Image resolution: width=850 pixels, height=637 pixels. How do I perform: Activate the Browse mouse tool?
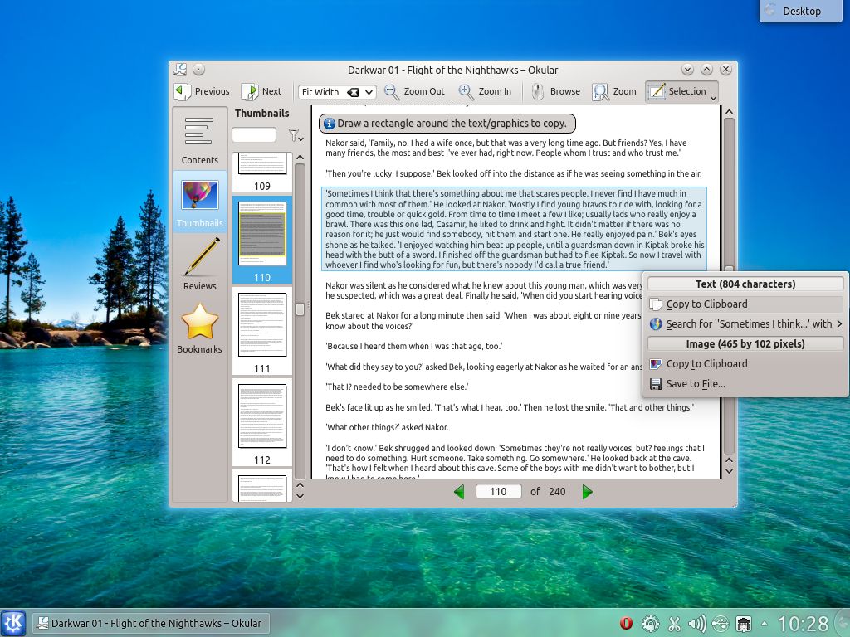click(555, 91)
